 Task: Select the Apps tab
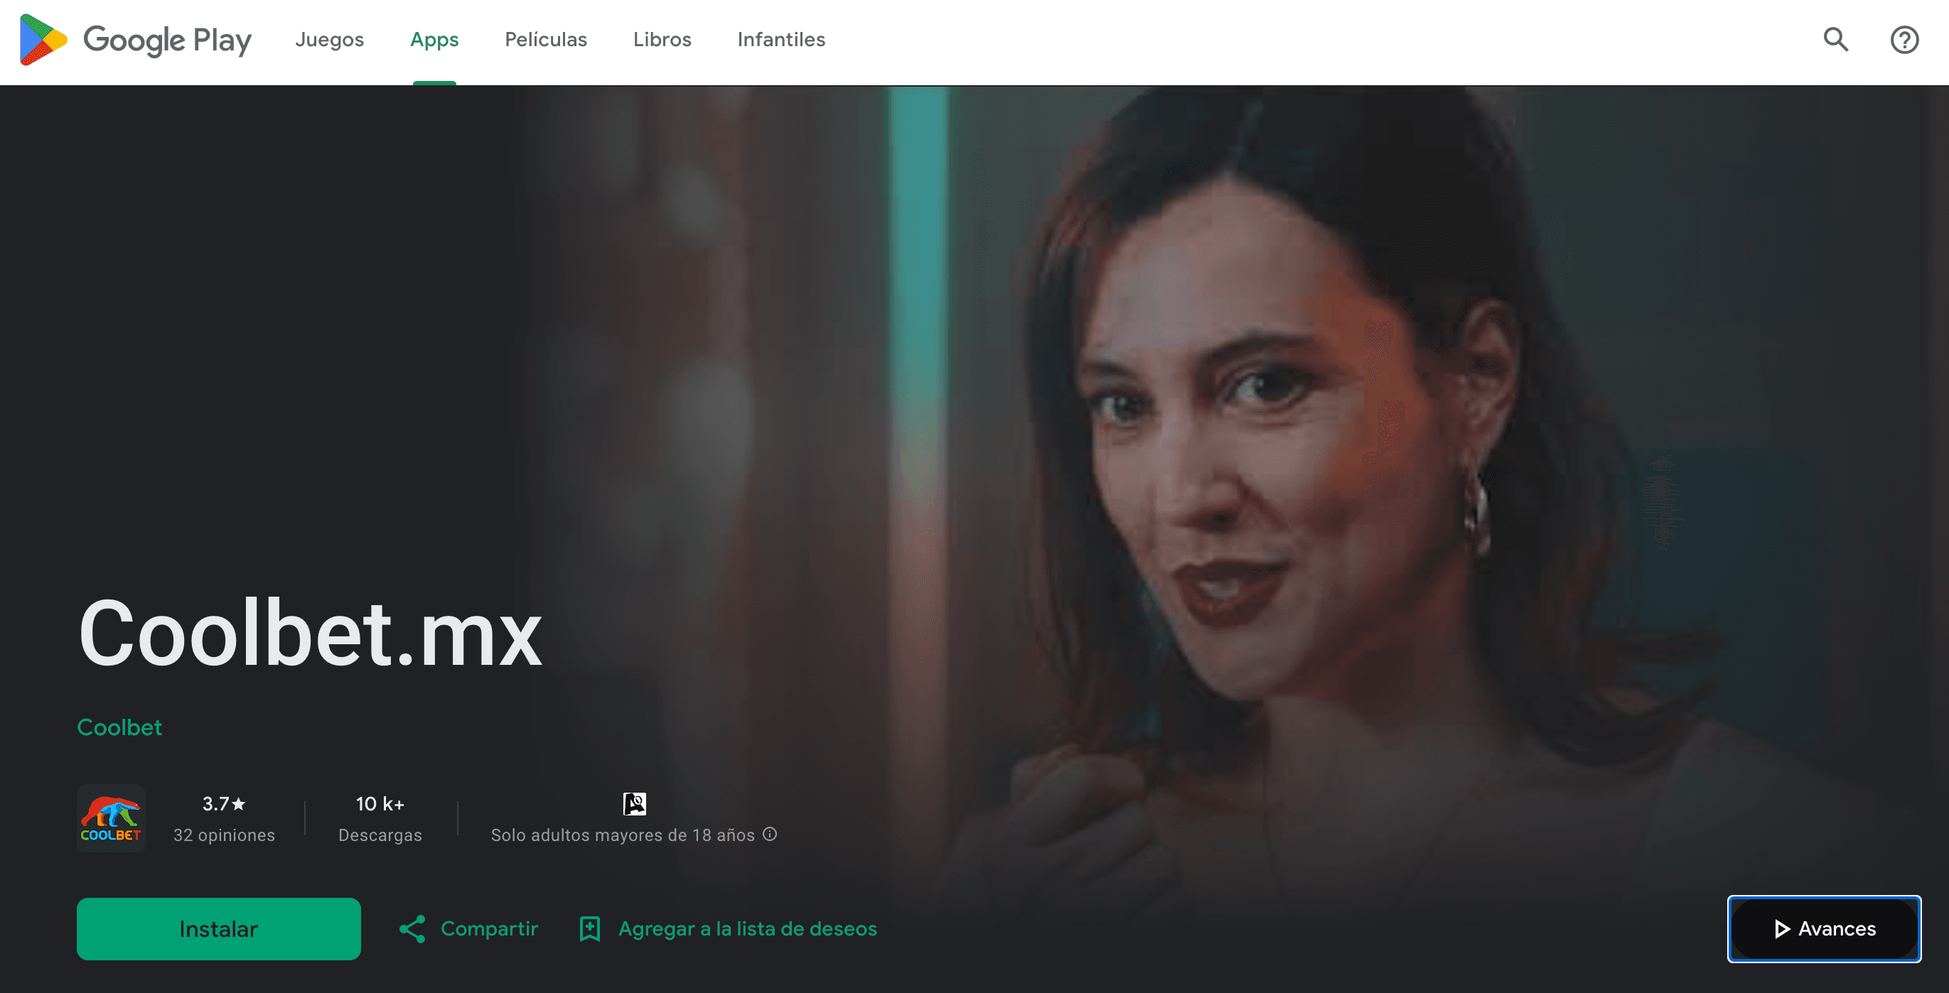tap(434, 39)
